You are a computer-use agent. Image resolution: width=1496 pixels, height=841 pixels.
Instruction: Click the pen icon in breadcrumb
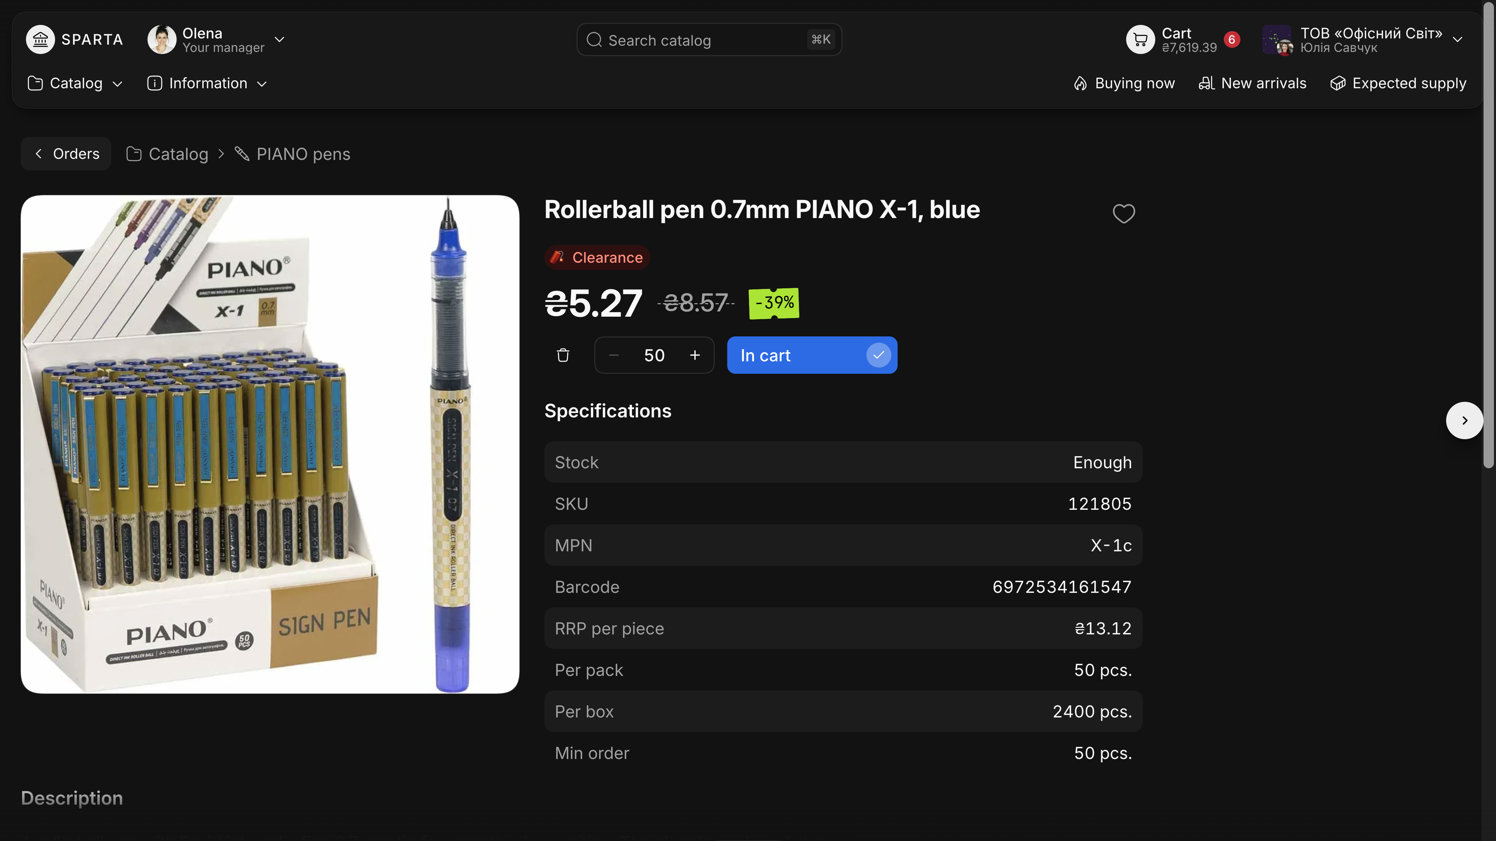click(x=242, y=154)
